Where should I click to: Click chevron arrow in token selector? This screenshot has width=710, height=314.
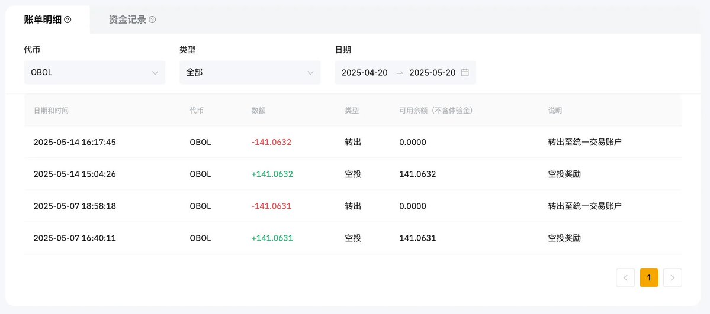[x=155, y=73]
